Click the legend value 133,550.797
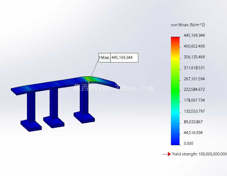 (194, 111)
